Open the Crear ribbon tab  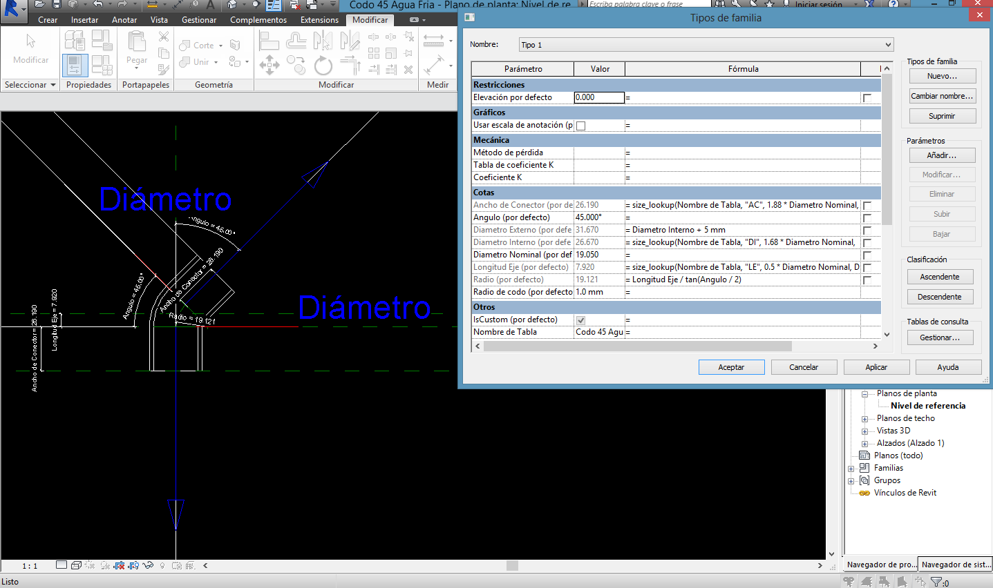tap(48, 20)
